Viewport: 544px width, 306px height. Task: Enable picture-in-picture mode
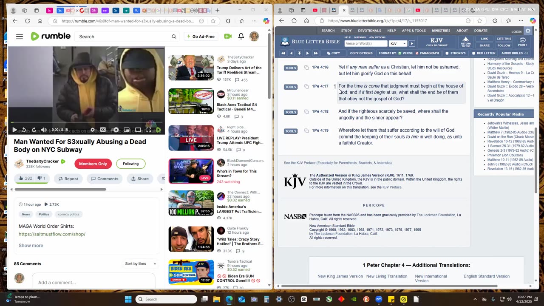tap(127, 130)
